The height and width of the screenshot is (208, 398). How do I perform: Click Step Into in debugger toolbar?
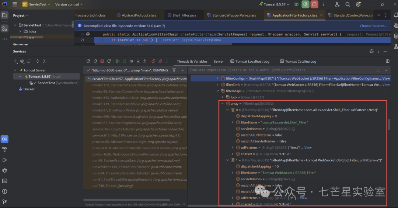[138, 61]
